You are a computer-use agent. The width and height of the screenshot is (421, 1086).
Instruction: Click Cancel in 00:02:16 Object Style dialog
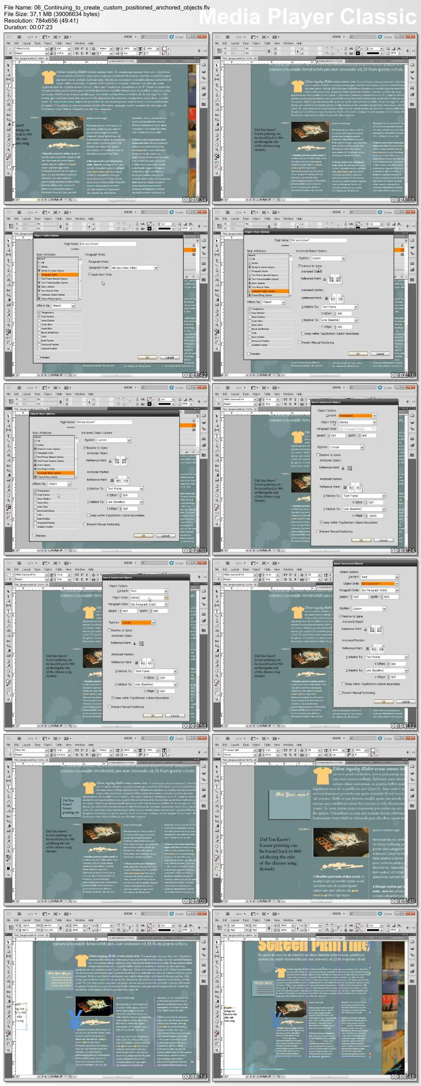(380, 354)
